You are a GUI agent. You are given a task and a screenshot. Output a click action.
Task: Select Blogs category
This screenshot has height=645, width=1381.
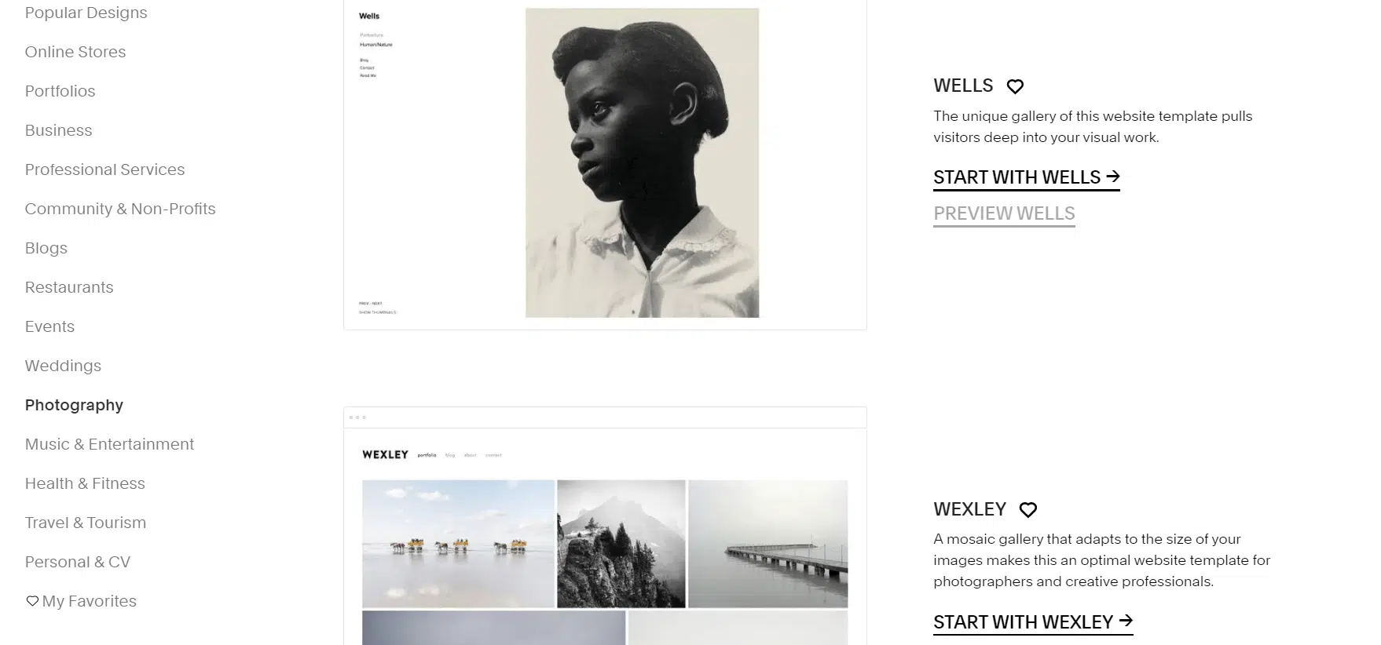pyautogui.click(x=46, y=248)
